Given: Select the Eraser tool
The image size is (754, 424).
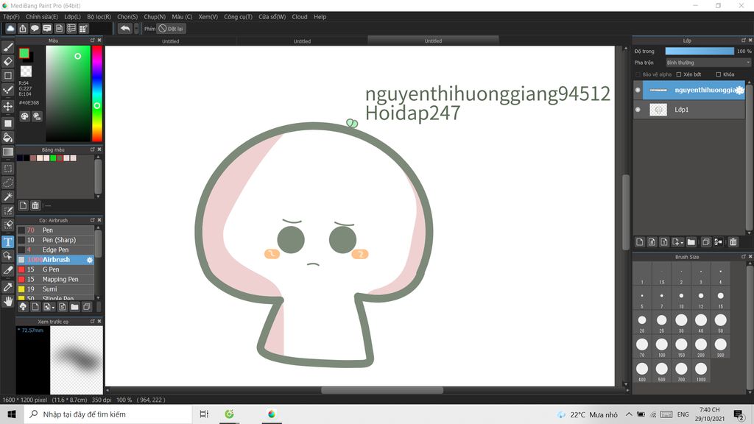Looking at the screenshot, I should coord(7,61).
